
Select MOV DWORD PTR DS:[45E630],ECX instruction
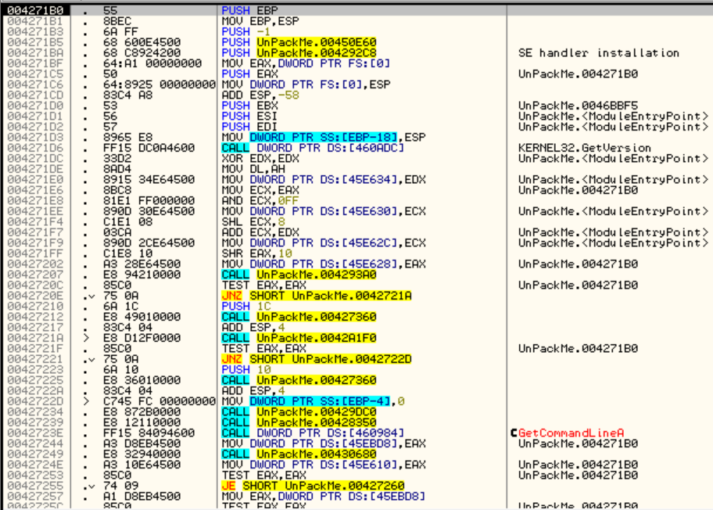click(x=324, y=211)
